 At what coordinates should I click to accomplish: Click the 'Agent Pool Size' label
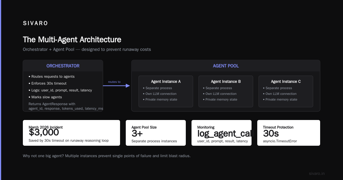(144, 127)
